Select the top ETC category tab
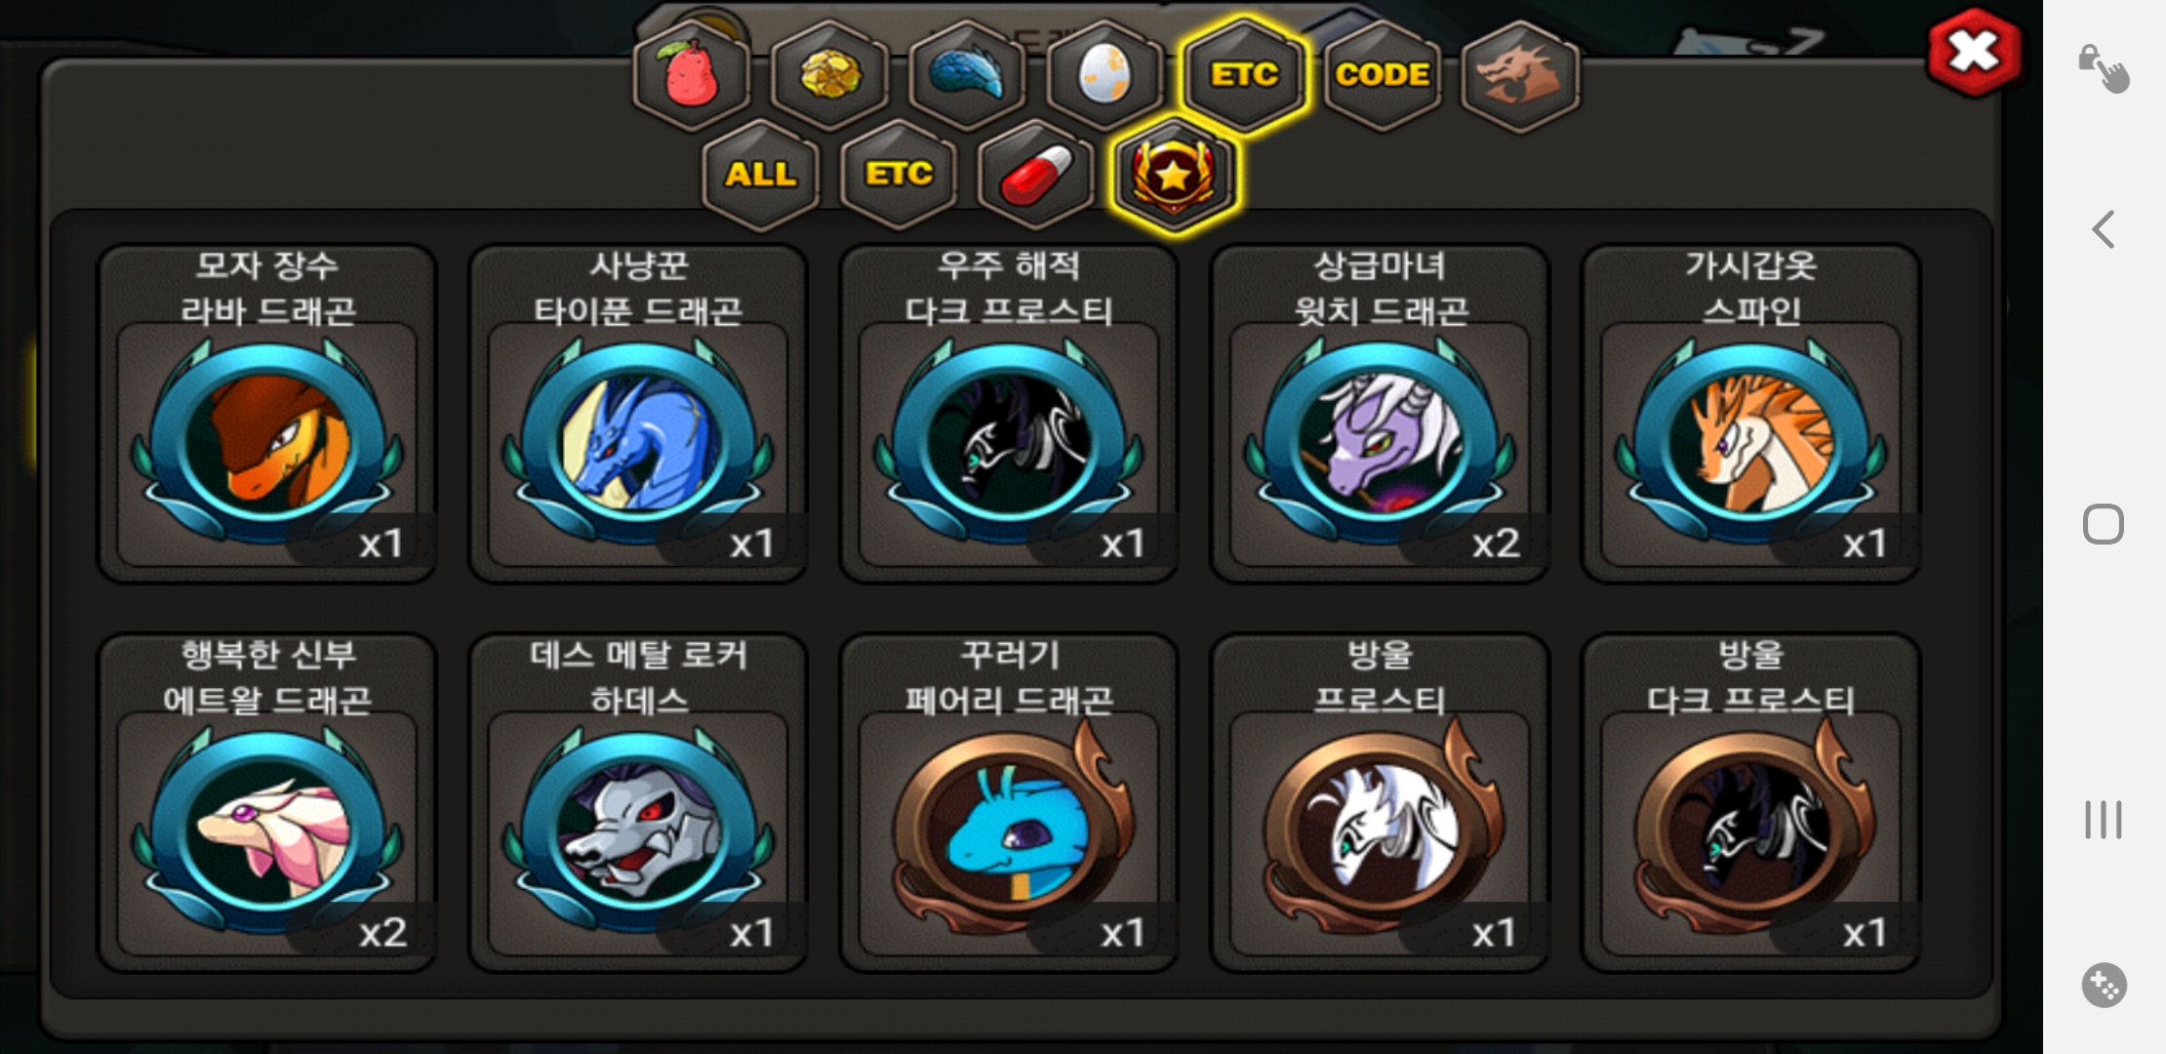2166x1054 pixels. (1244, 75)
